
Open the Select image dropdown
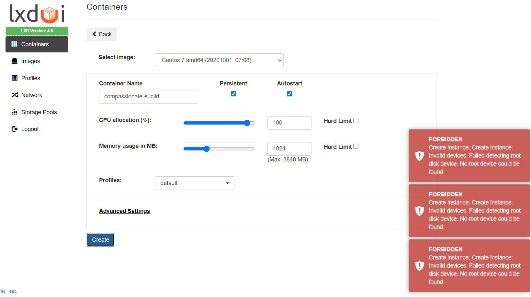click(x=219, y=60)
